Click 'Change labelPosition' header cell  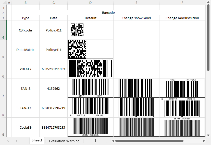point(182,18)
